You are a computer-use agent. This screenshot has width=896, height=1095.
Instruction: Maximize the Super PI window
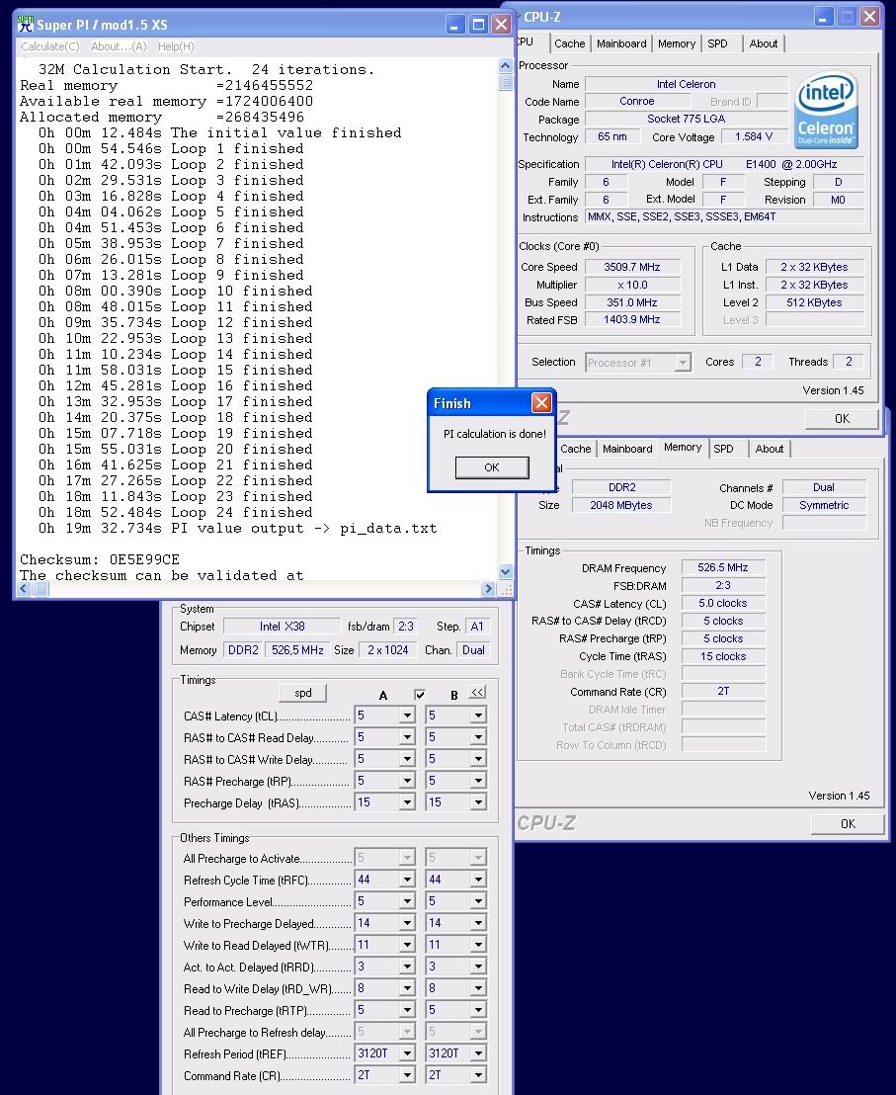coord(478,25)
